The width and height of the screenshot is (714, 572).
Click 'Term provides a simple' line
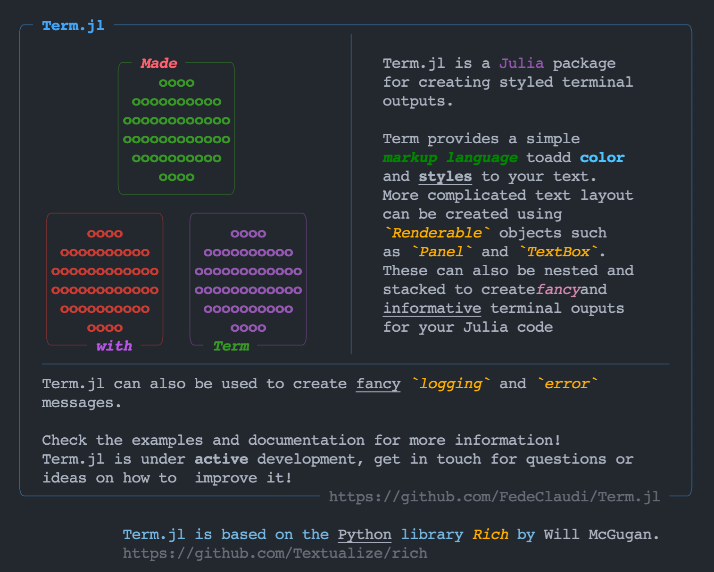[482, 139]
